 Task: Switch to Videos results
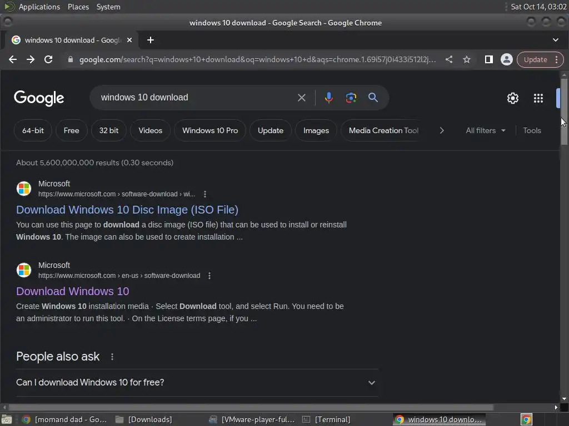point(150,130)
